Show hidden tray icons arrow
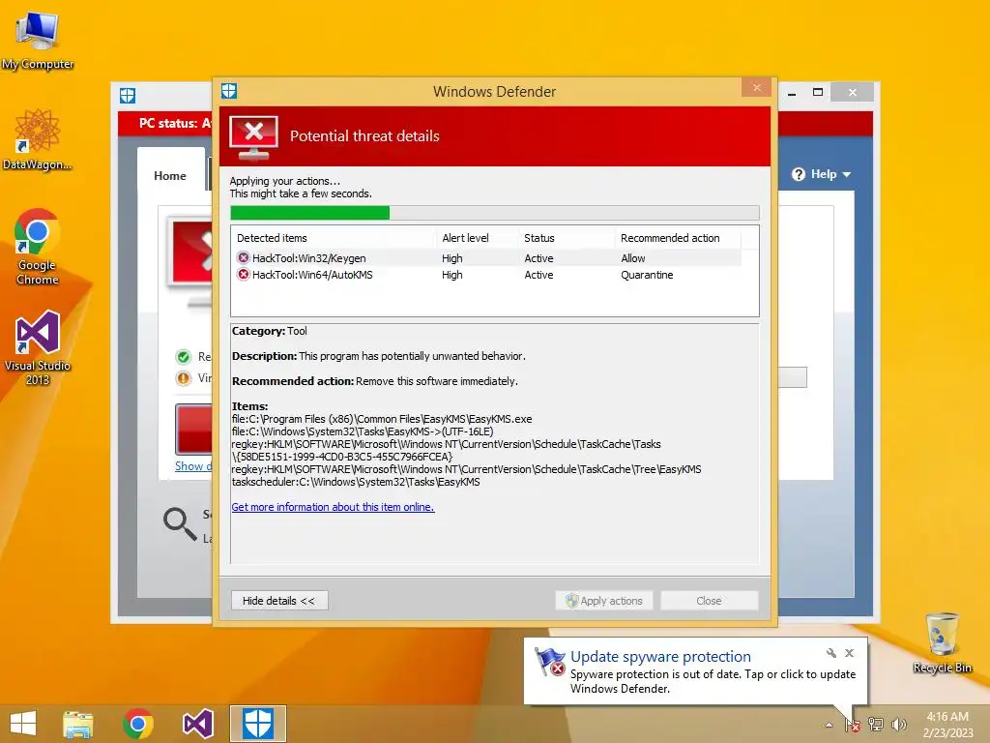 [x=829, y=725]
